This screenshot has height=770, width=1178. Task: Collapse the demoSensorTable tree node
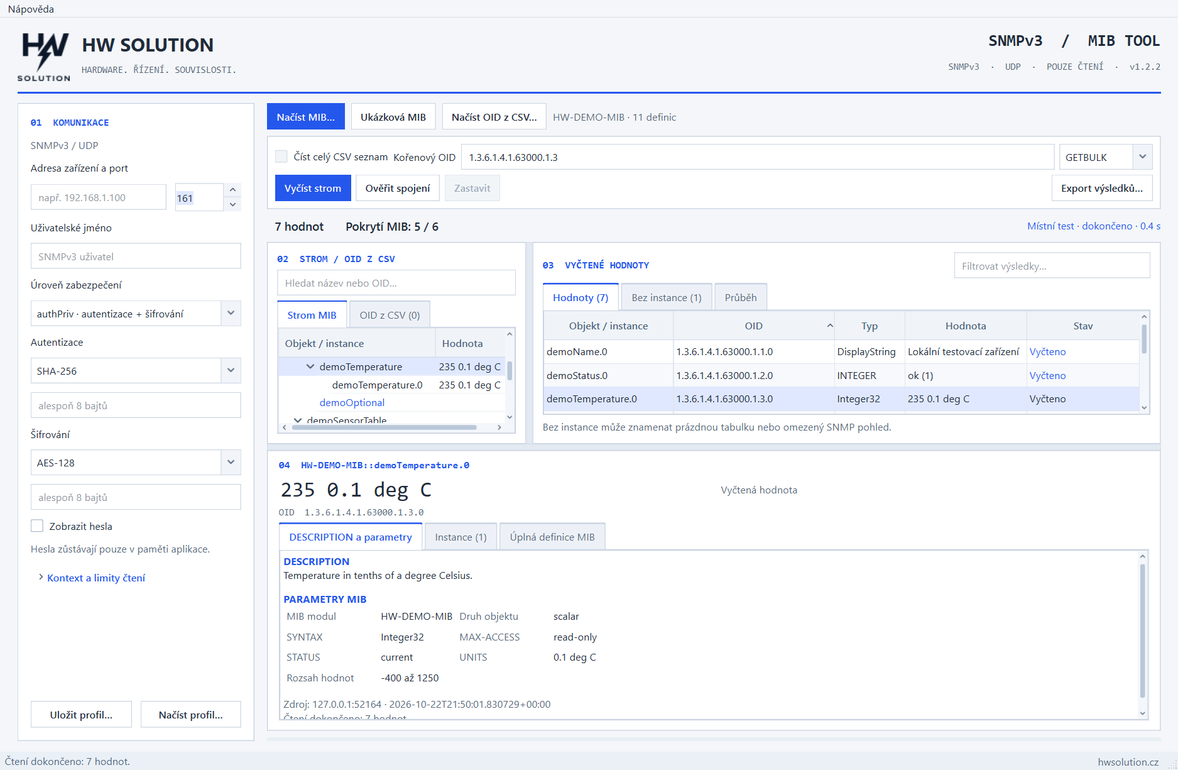298,421
